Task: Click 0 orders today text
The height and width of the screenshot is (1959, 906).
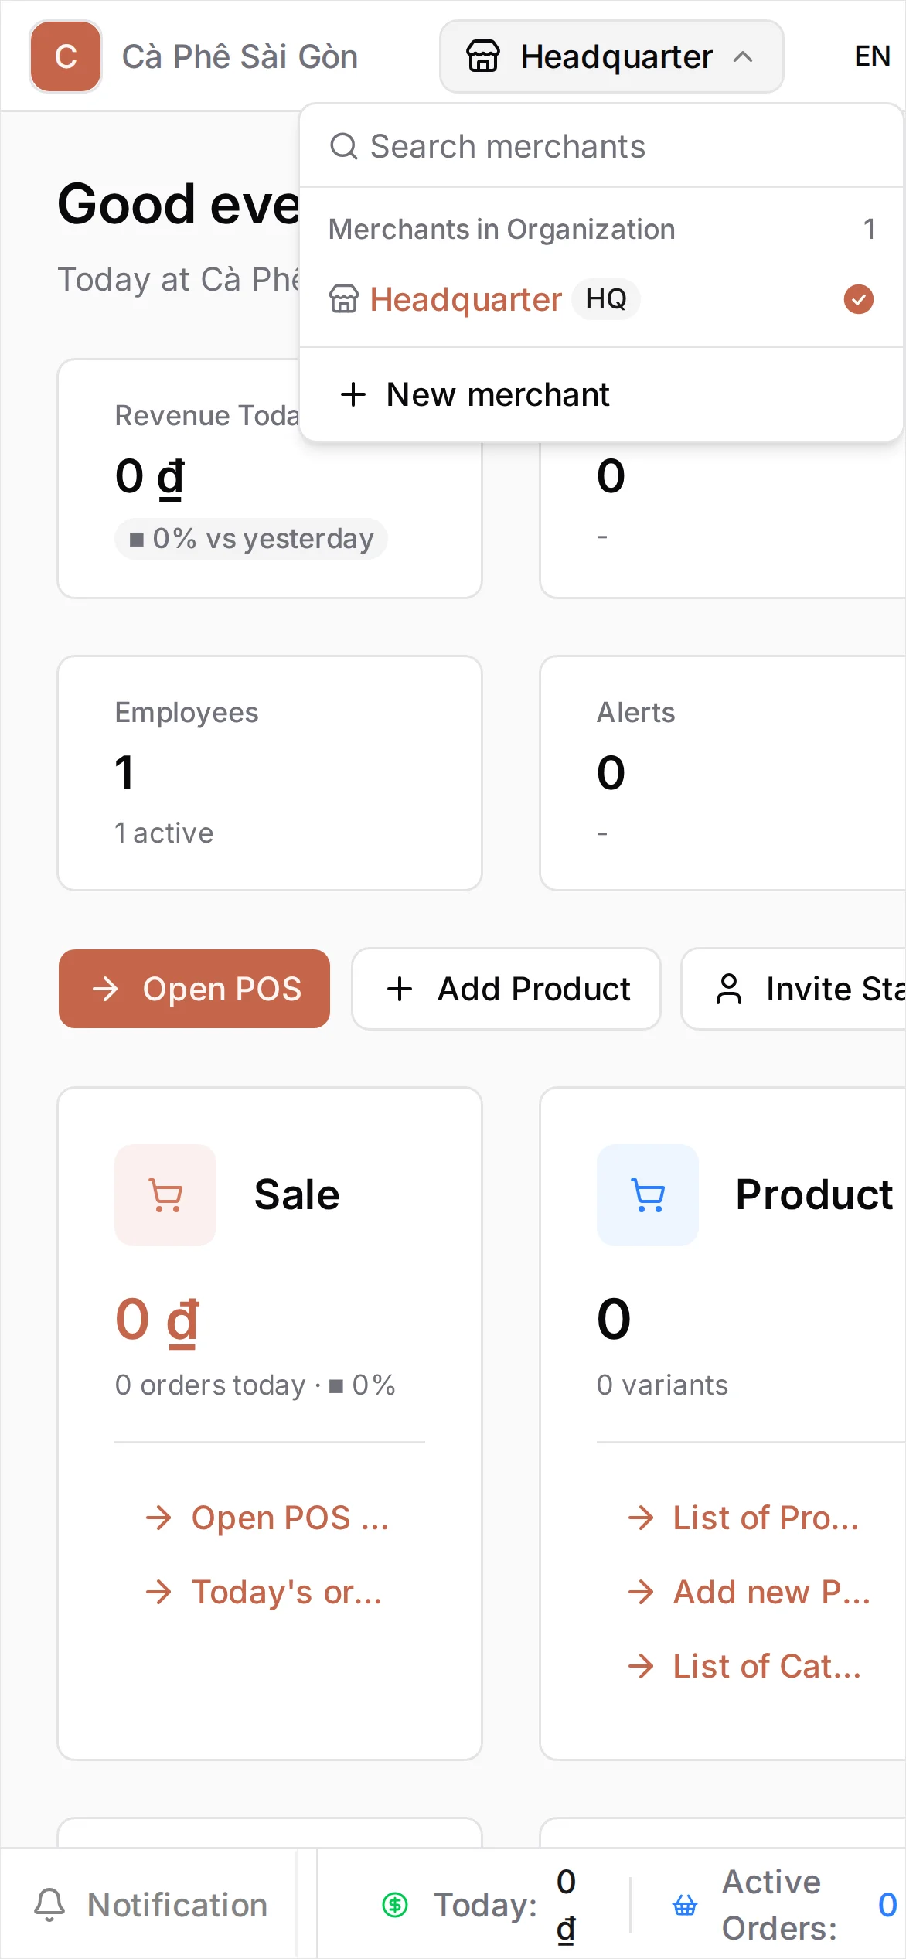Action: 210,1385
